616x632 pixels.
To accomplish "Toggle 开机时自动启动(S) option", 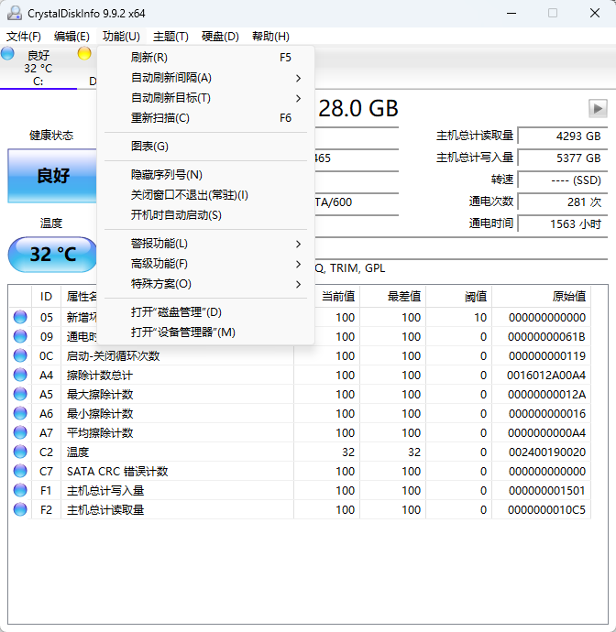I will (205, 215).
